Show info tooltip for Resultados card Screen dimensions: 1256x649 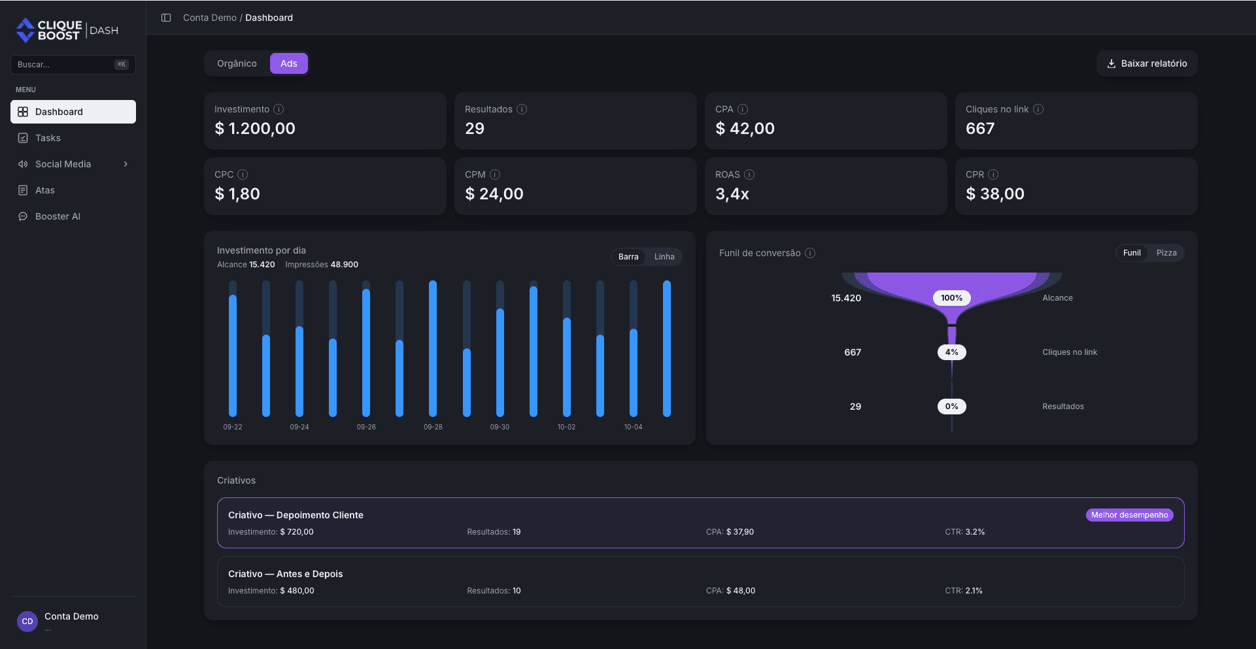[522, 109]
